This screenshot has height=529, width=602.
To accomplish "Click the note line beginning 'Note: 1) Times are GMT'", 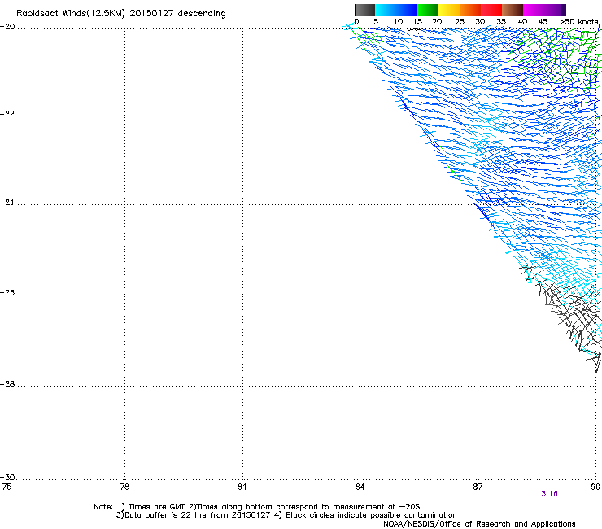I will [x=257, y=507].
